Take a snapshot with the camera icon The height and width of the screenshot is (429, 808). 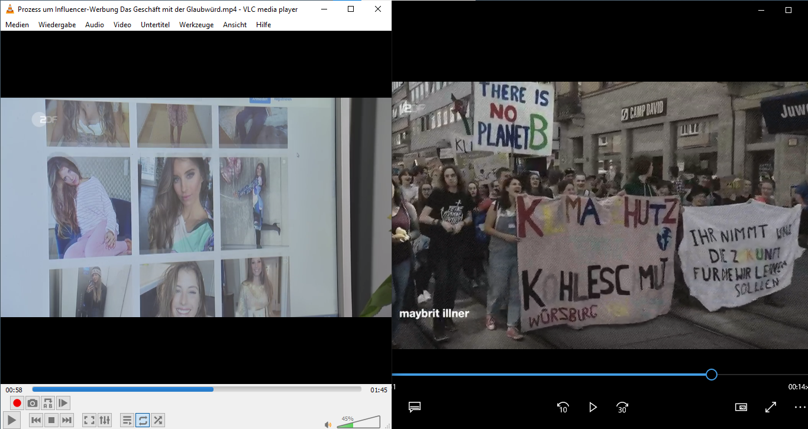pyautogui.click(x=33, y=404)
